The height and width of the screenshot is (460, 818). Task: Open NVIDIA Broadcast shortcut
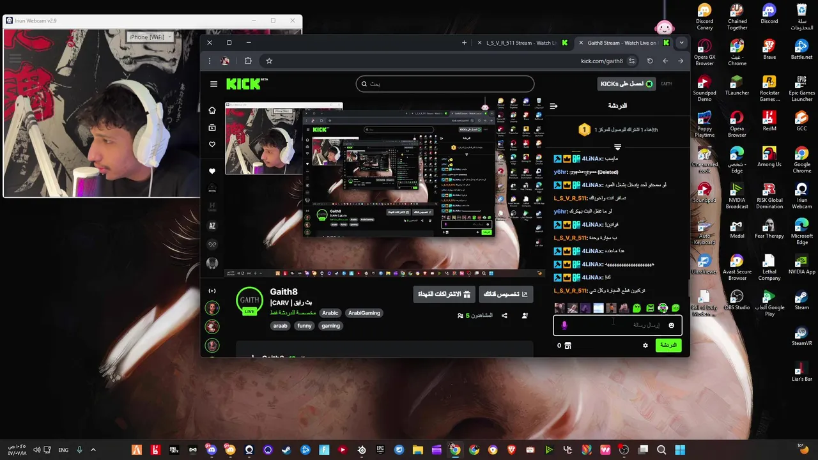(x=737, y=197)
